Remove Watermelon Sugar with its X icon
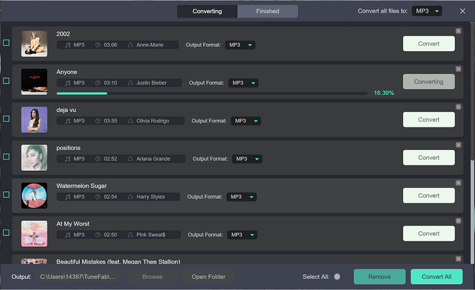Image resolution: width=475 pixels, height=290 pixels. [x=458, y=183]
